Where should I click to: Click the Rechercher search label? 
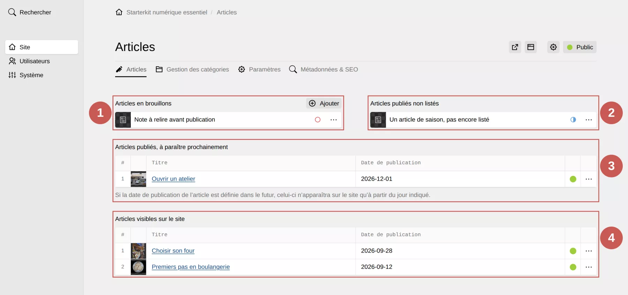pos(35,12)
